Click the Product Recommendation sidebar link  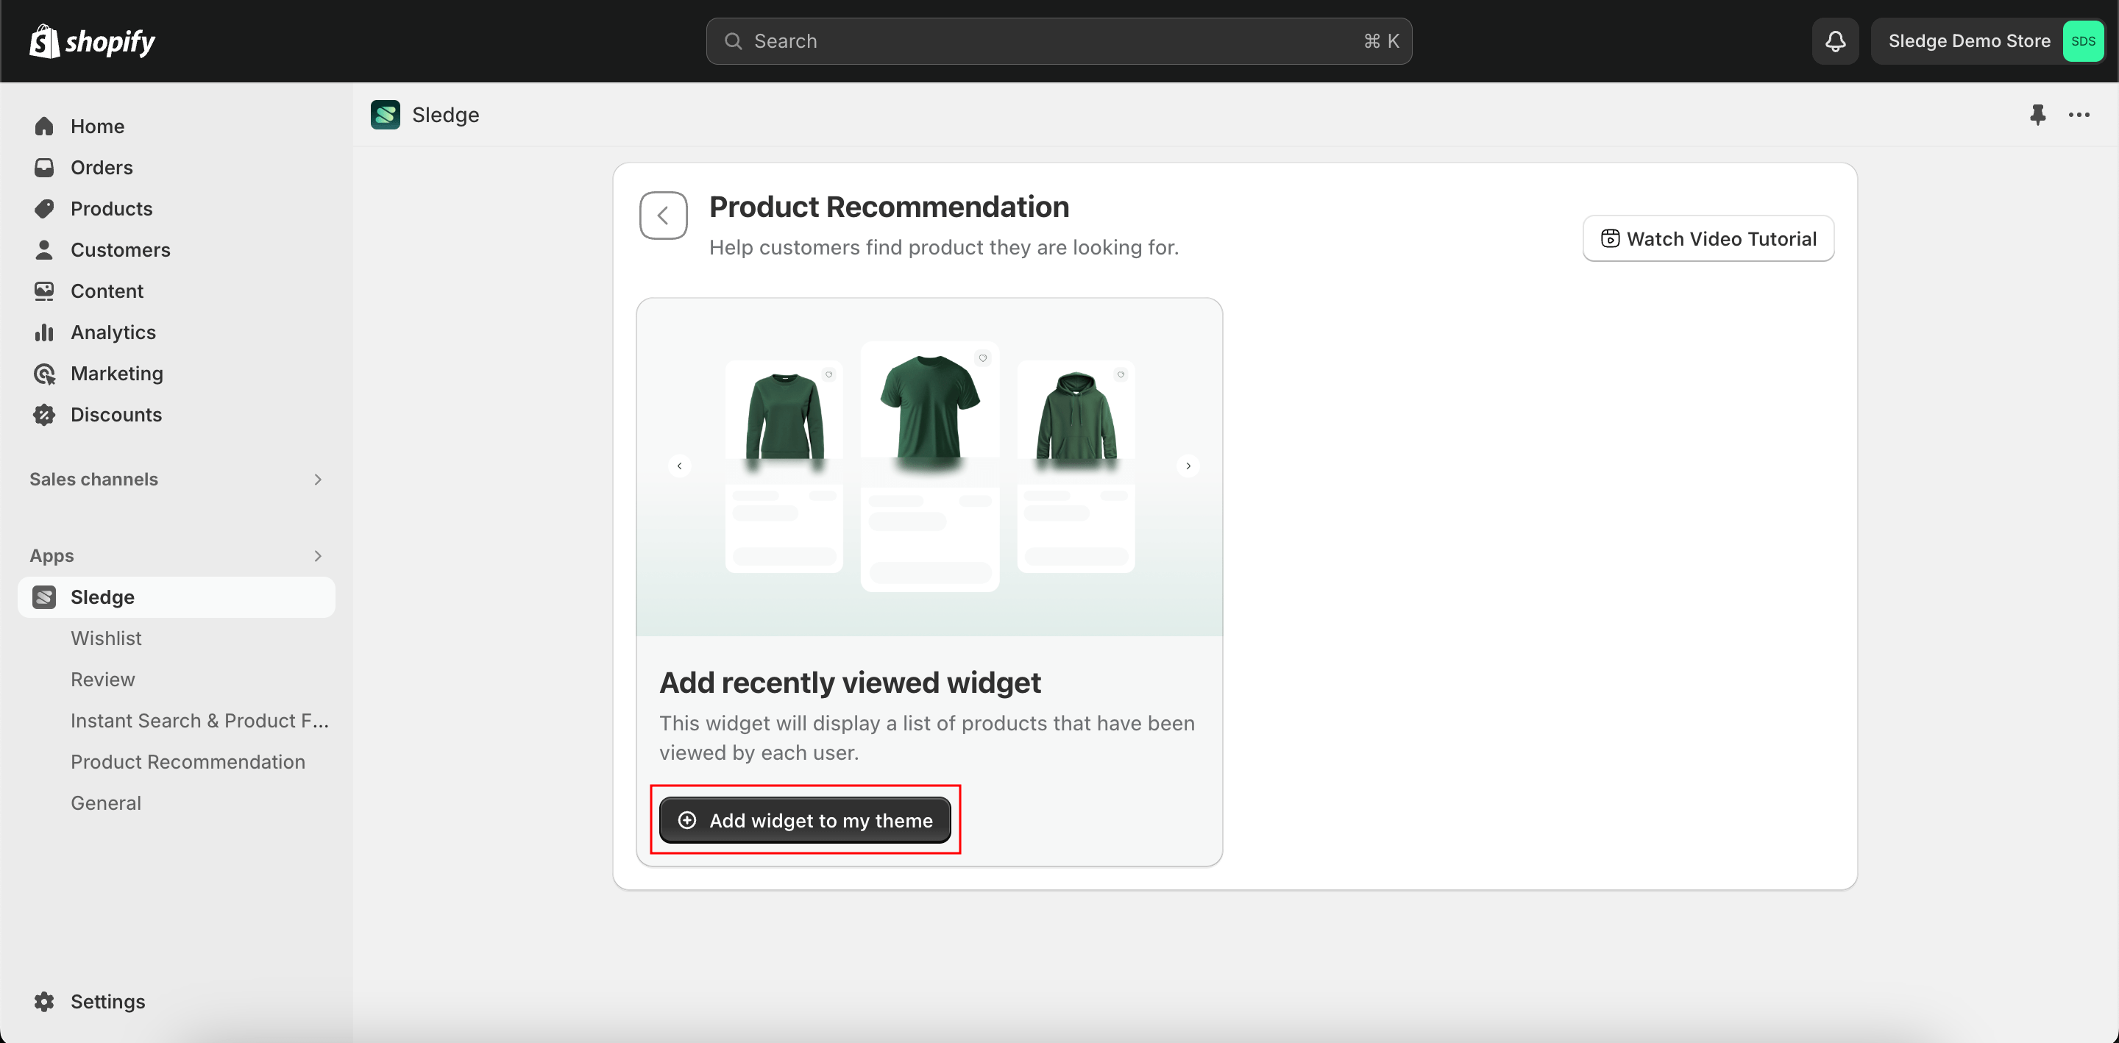pos(188,761)
